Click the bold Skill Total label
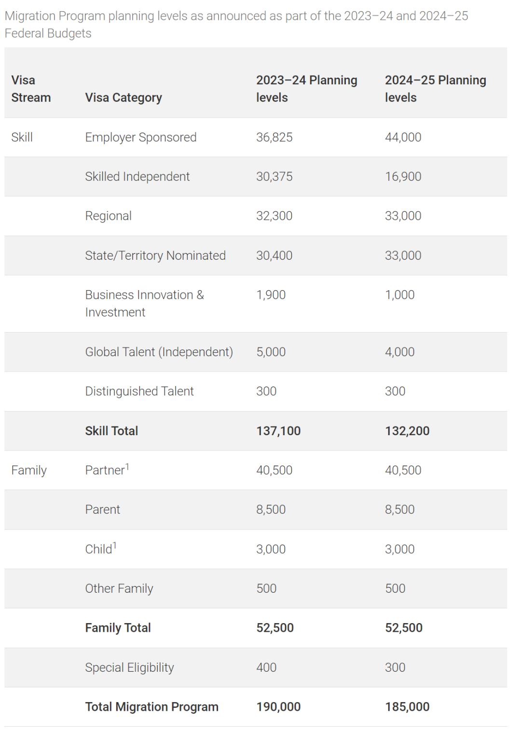Image resolution: width=521 pixels, height=732 pixels. click(x=111, y=431)
